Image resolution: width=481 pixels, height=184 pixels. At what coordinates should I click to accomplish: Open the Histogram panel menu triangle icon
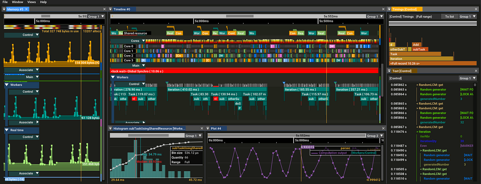coord(110,129)
